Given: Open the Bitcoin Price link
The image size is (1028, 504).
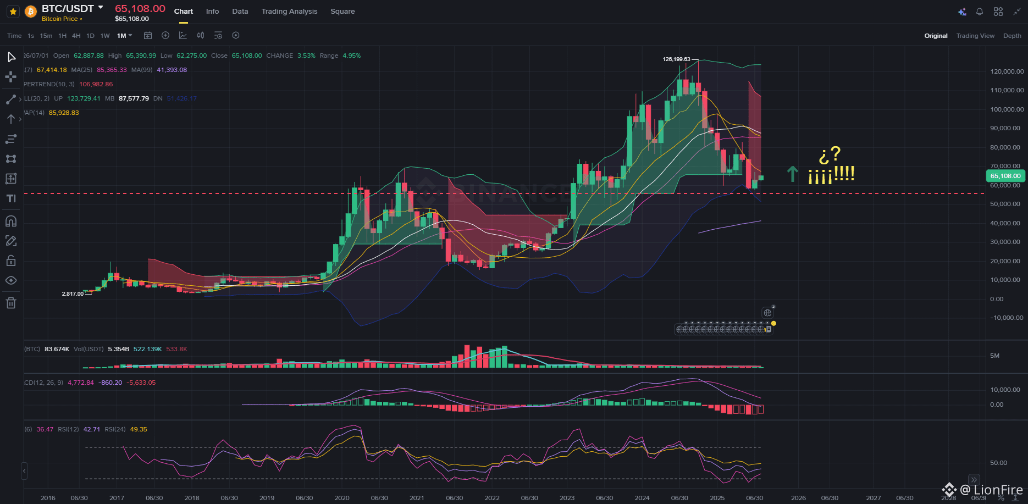Looking at the screenshot, I should click(x=62, y=19).
